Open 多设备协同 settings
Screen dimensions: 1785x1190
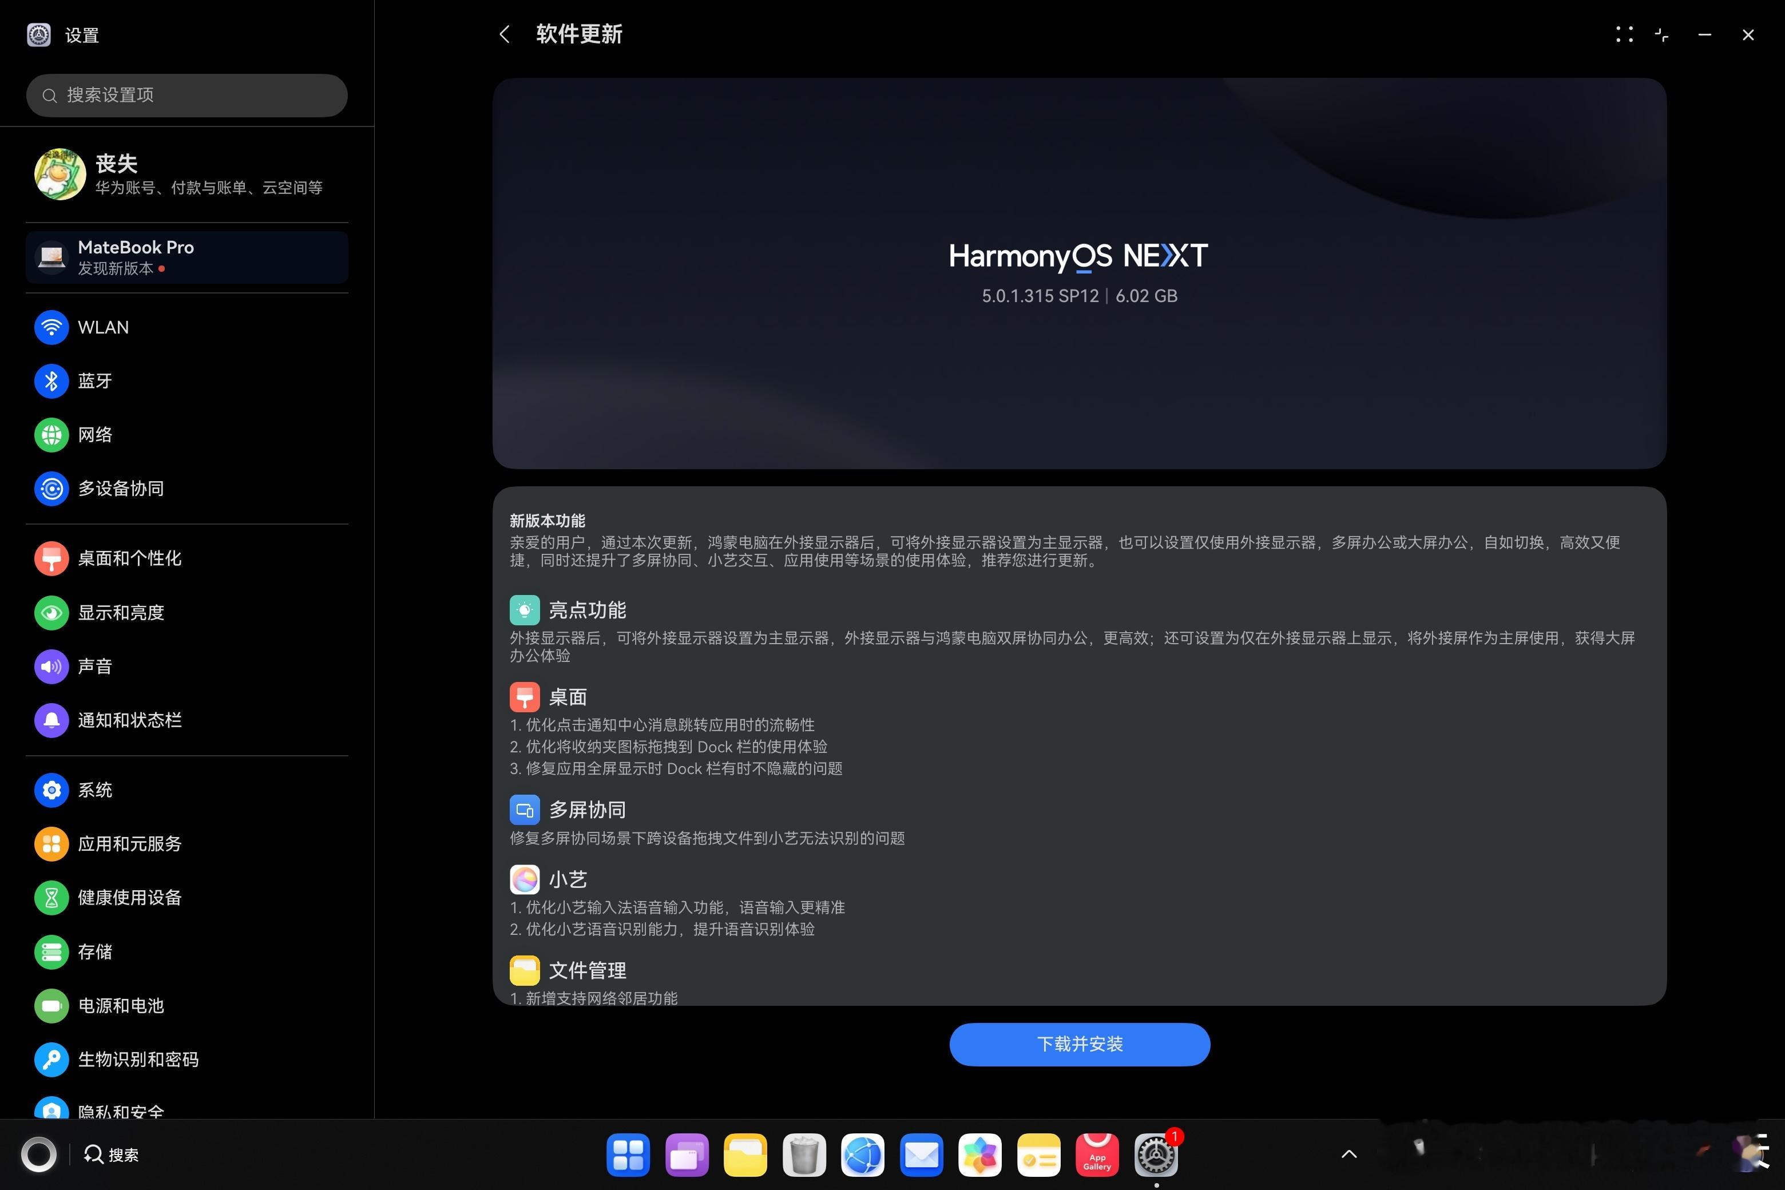click(187, 489)
